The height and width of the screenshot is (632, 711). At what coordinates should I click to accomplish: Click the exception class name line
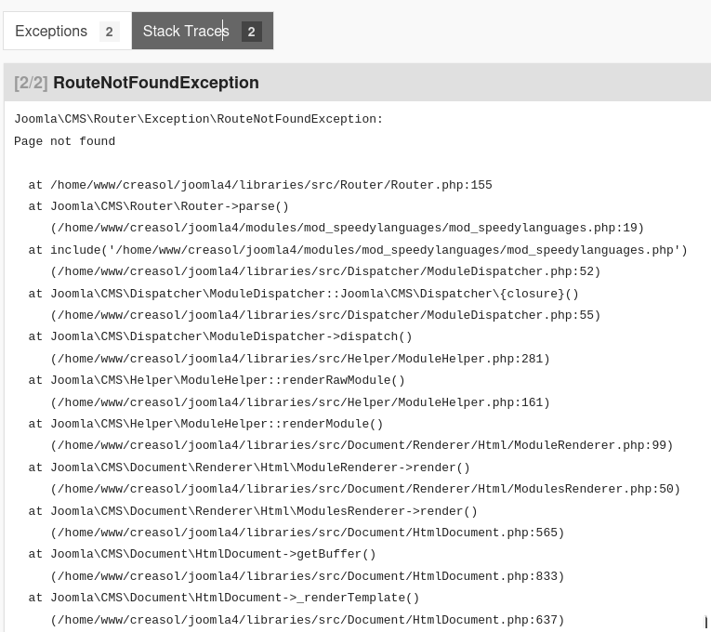click(x=198, y=119)
